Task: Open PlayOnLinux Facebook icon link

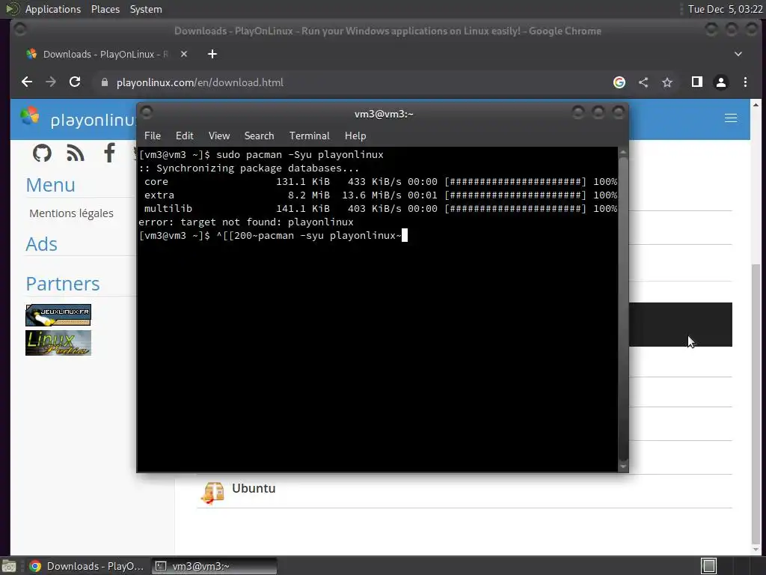Action: (x=109, y=153)
